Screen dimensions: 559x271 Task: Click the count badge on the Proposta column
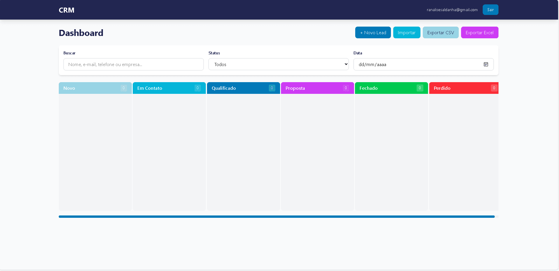click(x=346, y=88)
